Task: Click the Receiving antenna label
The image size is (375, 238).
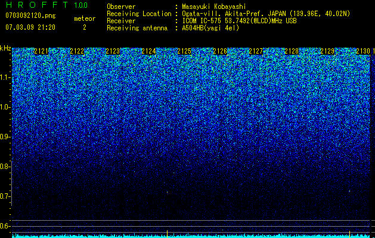Action: pyautogui.click(x=137, y=28)
